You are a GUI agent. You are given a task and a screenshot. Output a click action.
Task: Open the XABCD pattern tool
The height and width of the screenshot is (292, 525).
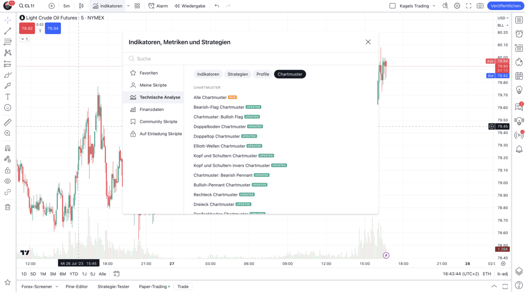[7, 53]
